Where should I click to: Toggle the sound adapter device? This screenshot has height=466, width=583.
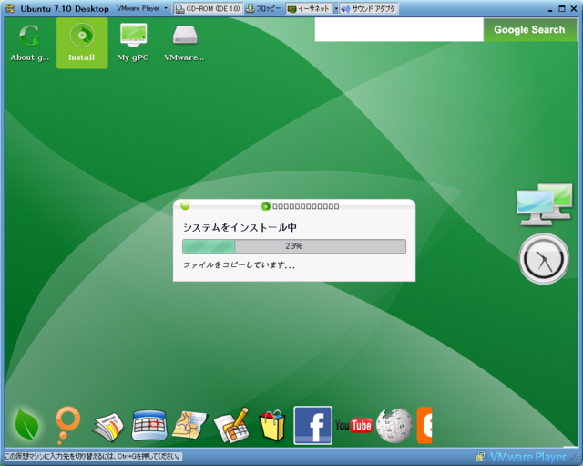point(368,8)
